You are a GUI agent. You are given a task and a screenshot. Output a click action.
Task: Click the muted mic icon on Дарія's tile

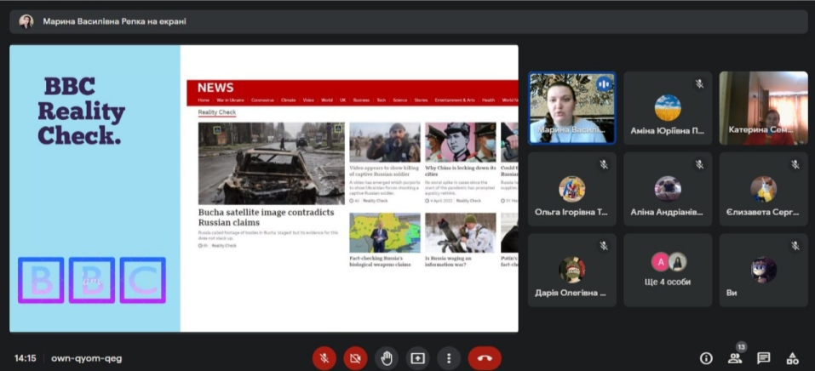(603, 246)
